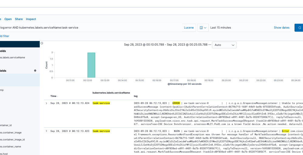
Task: Open the Inspect menu item
Action: pos(31,19)
